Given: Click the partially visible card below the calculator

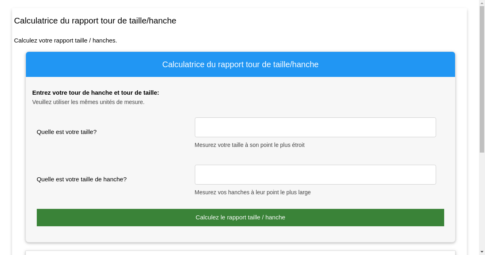Looking at the screenshot, I should tap(240, 253).
